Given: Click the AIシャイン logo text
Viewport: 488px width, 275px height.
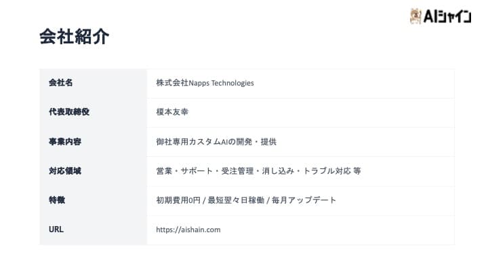Looking at the screenshot, I should click(448, 17).
